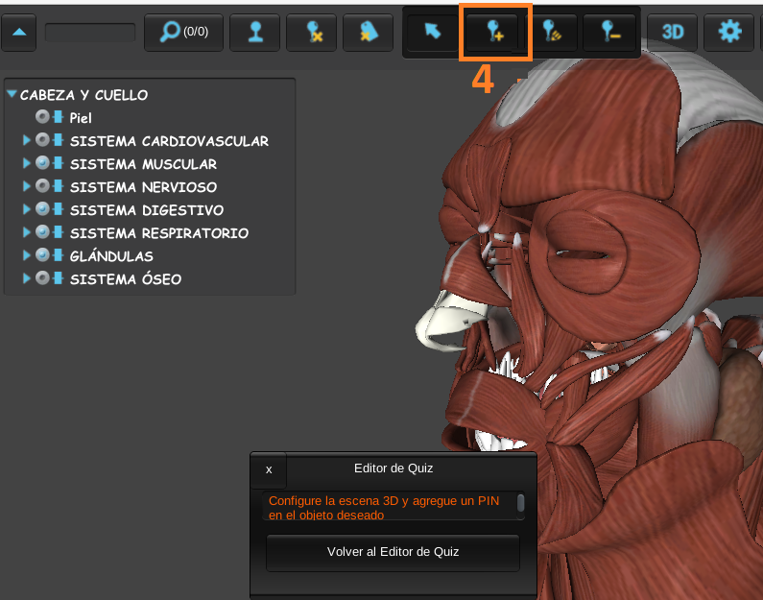The width and height of the screenshot is (763, 600).
Task: Click blue pin icon beside SISTEMA ÓSEO
Action: click(x=58, y=278)
